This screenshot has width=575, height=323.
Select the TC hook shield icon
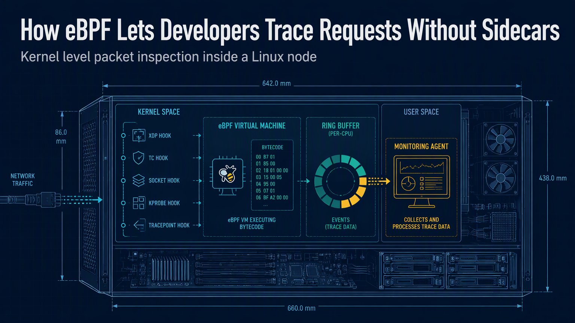pyautogui.click(x=139, y=158)
